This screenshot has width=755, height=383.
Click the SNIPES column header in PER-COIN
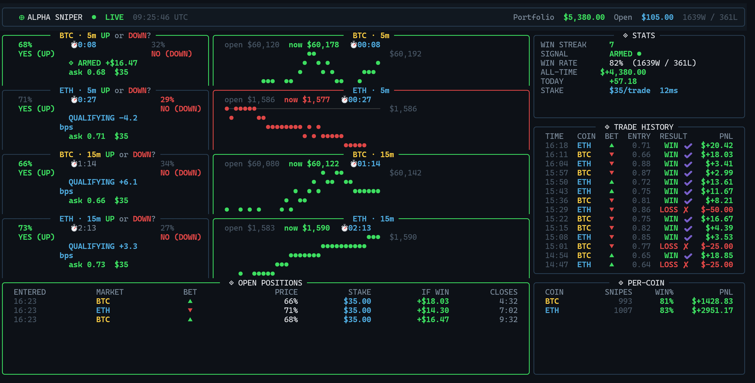pos(618,292)
